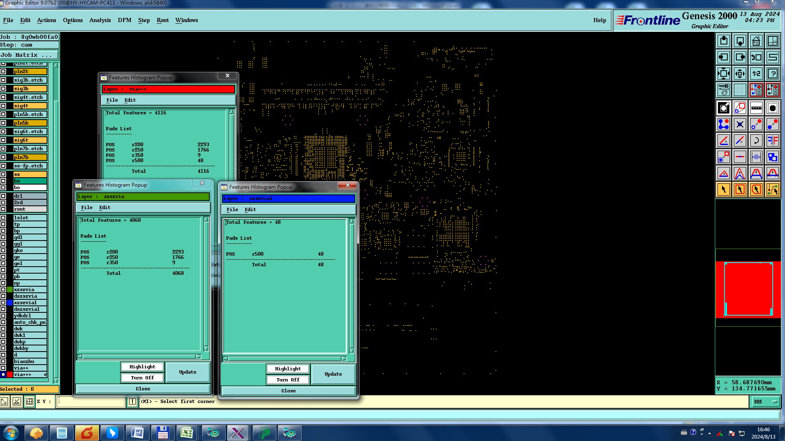Click the Help menu button
785x441 pixels.
click(x=600, y=20)
